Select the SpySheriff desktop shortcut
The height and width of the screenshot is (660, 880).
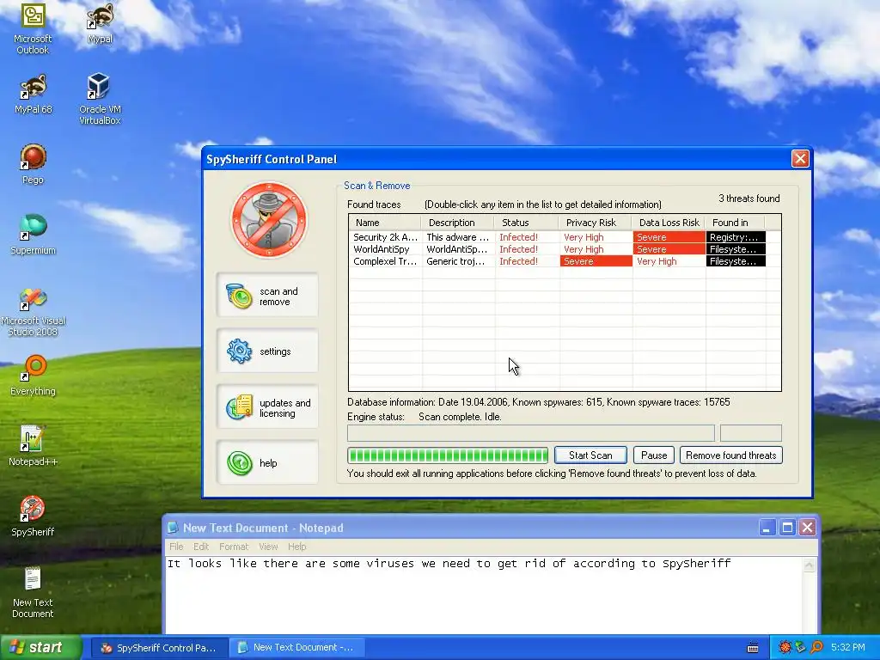[33, 516]
